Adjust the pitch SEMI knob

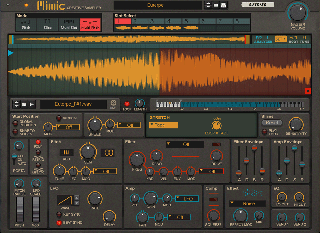point(88,152)
